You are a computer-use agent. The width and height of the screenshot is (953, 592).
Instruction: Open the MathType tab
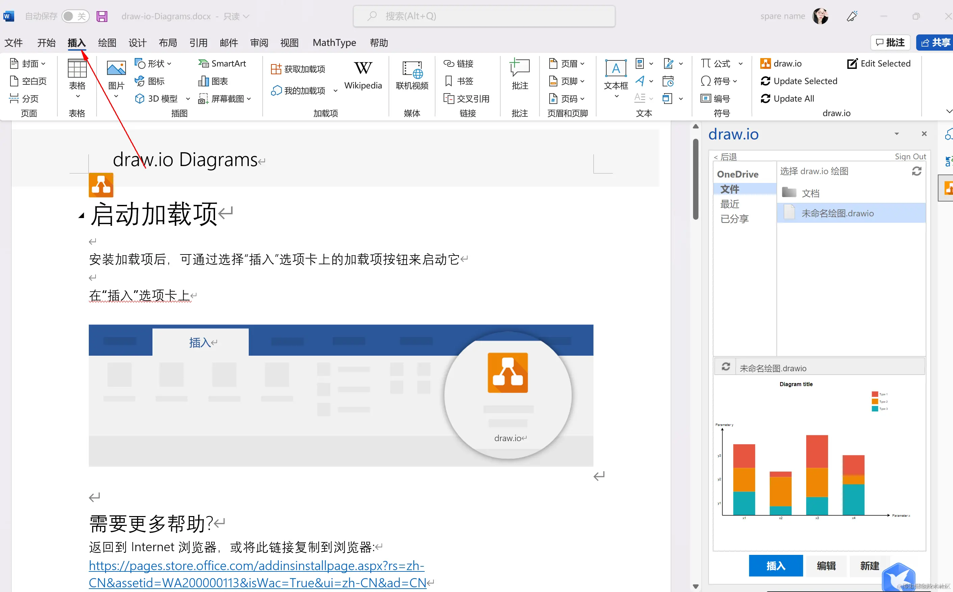point(334,43)
